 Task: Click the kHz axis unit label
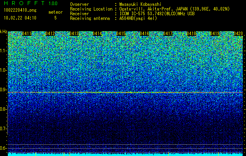4,32
